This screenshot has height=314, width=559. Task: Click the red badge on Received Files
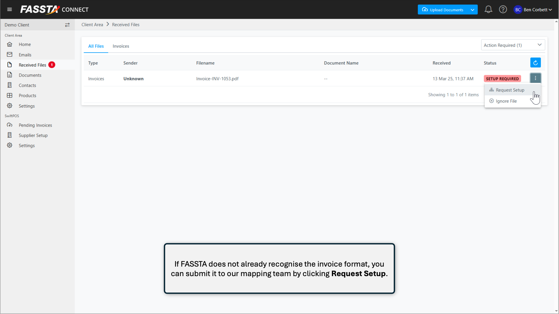pyautogui.click(x=52, y=65)
